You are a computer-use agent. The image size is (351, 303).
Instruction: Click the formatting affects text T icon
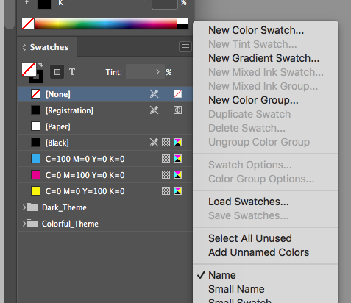point(72,72)
